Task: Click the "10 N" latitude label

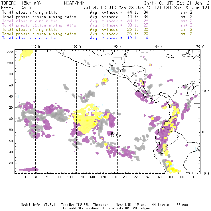Action: tap(206, 91)
